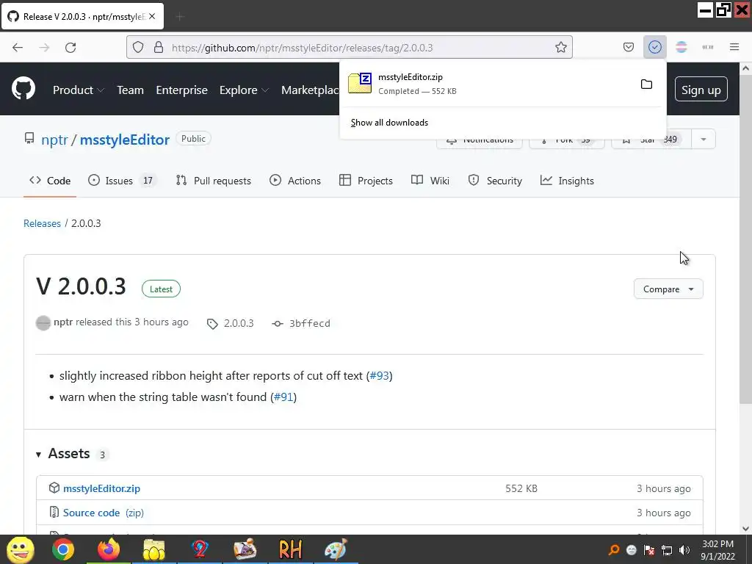Screen dimensions: 752x564
Task: Open the Start menu smiley button
Action: pos(20,549)
